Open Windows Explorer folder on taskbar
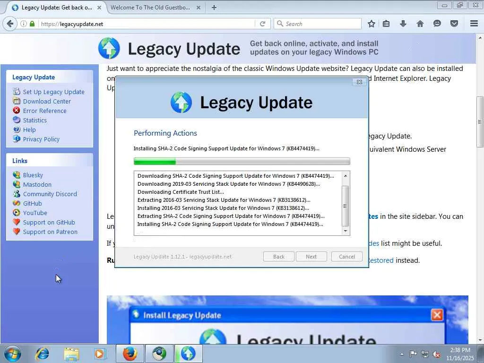This screenshot has width=484, height=363. (x=71, y=354)
